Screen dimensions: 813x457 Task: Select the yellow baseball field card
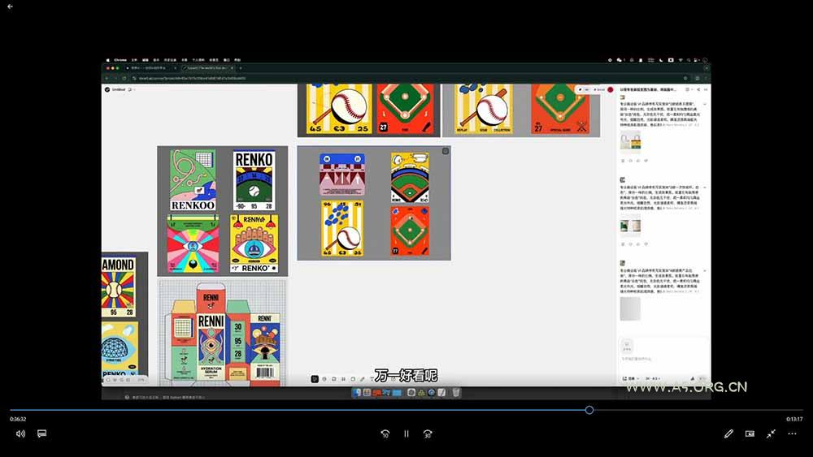(x=410, y=178)
